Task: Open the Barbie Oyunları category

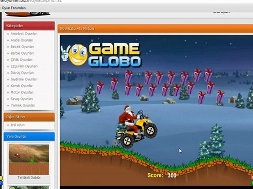Action: (x=22, y=53)
